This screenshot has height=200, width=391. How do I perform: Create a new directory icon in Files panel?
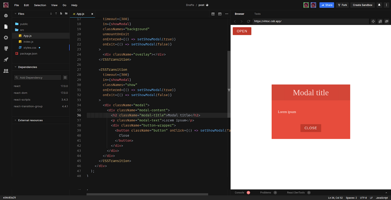tap(66, 14)
